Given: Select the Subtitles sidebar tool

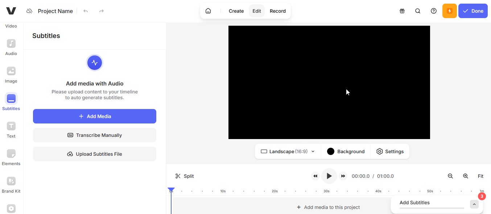Looking at the screenshot, I should (x=11, y=102).
